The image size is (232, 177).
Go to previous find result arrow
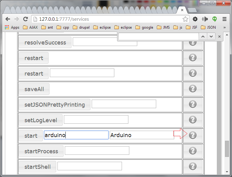[203, 37]
